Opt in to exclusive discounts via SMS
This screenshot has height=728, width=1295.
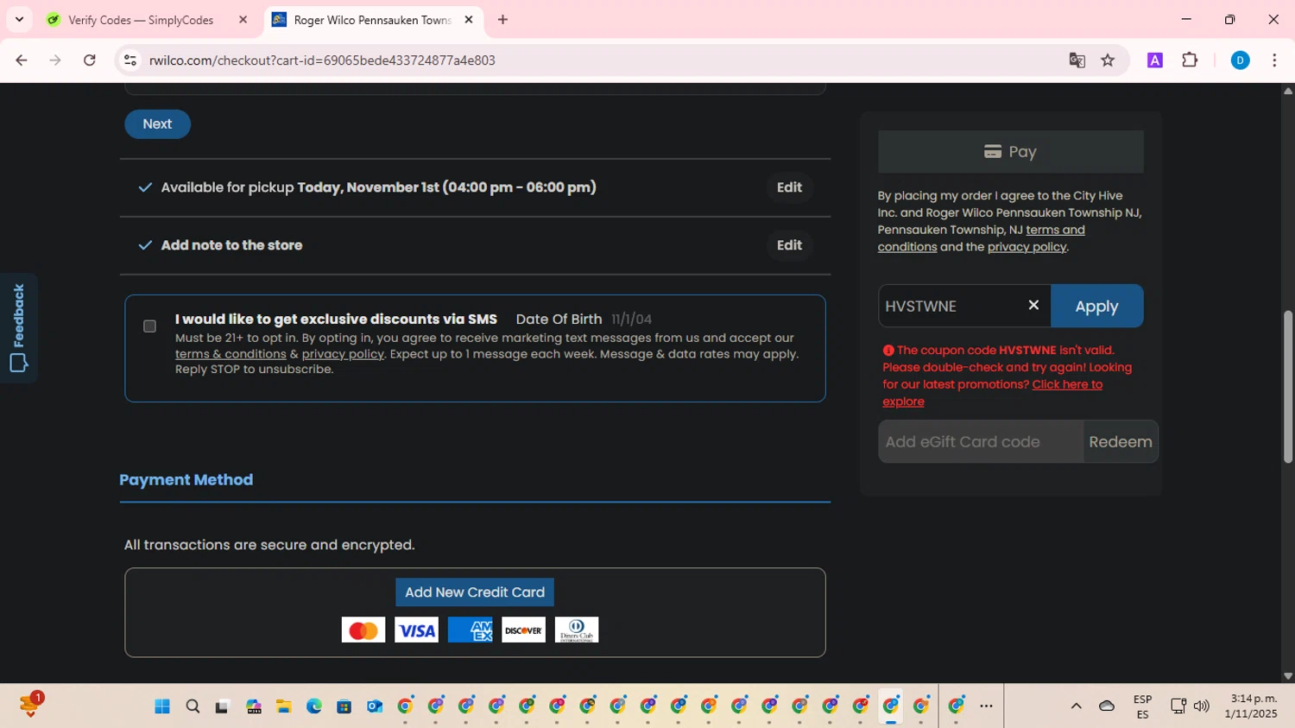click(x=149, y=326)
